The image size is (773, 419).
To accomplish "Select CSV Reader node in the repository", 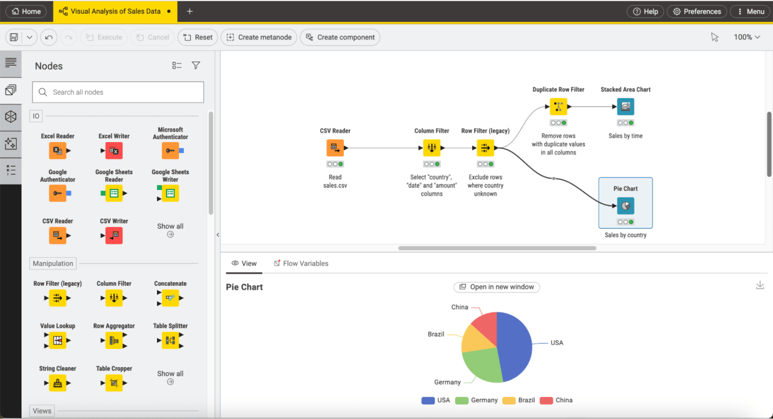I will point(58,235).
